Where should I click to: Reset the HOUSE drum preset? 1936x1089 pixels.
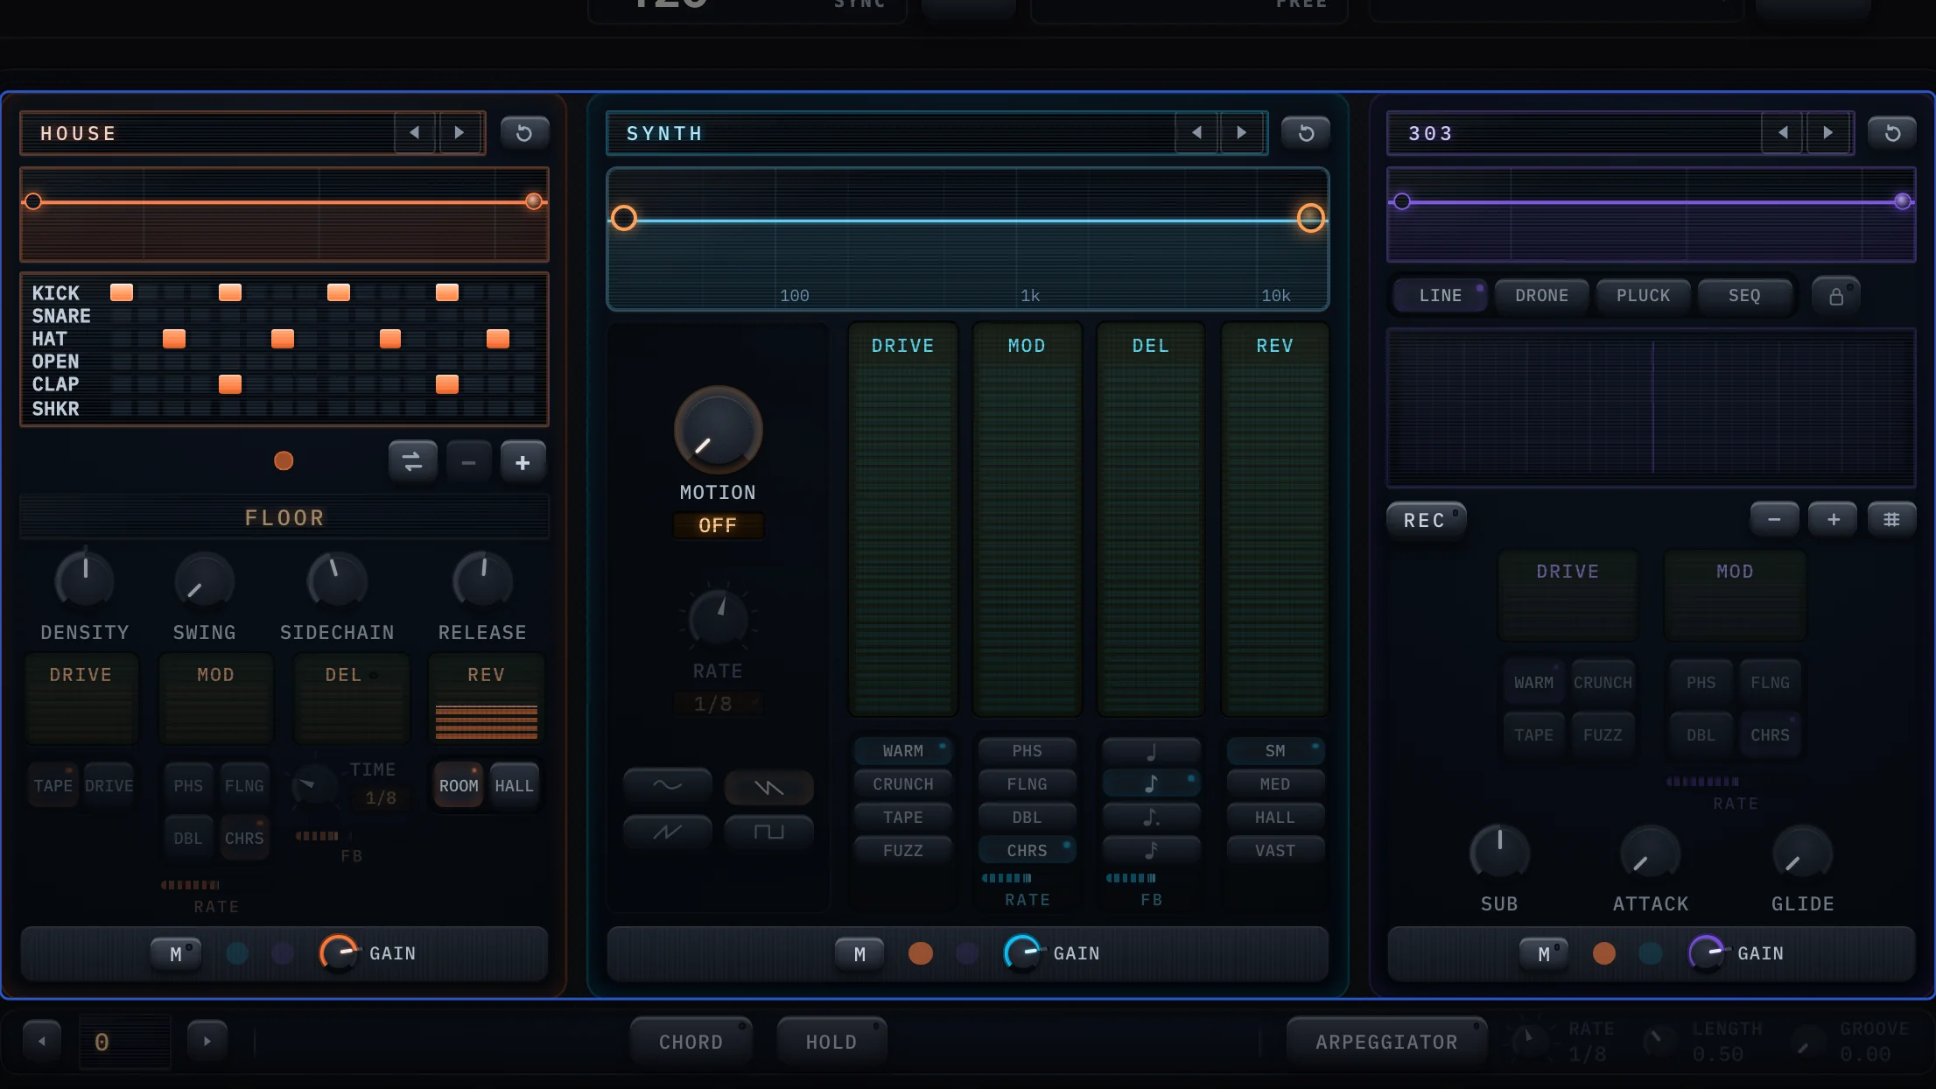[524, 133]
